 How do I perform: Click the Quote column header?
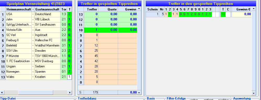click(x=108, y=9)
